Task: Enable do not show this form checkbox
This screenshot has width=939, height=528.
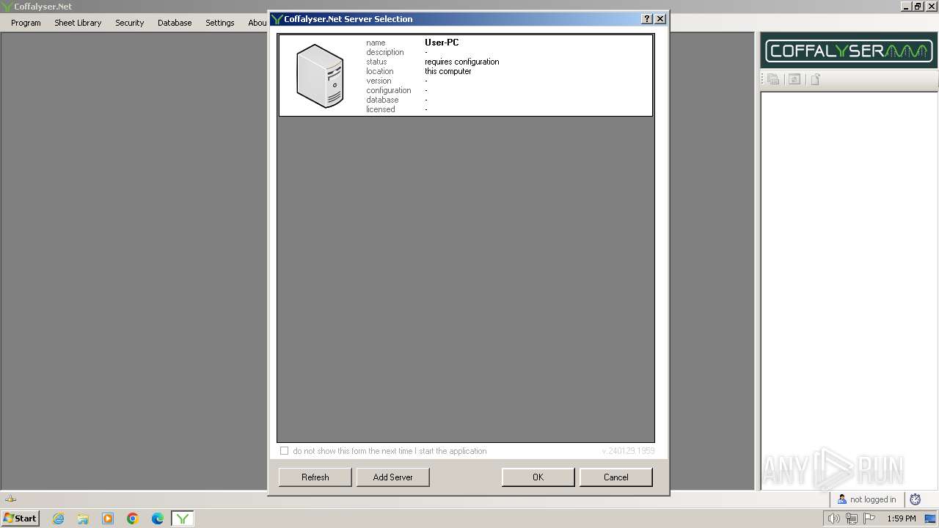Action: coord(284,451)
